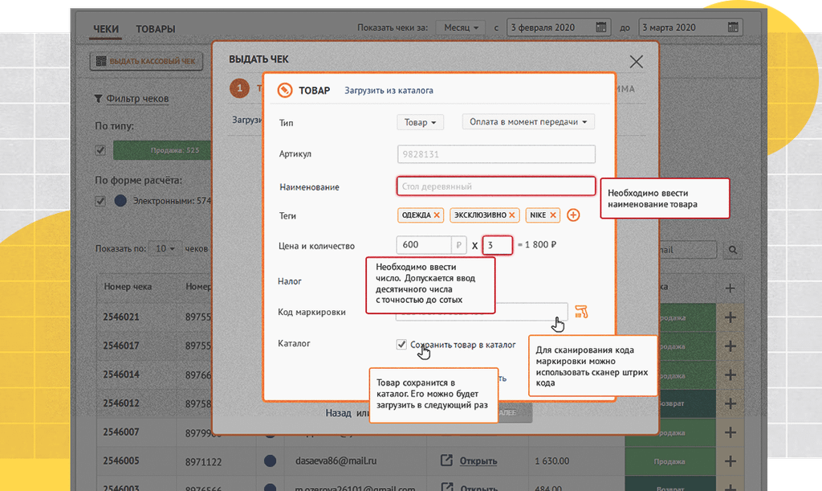Screen dimensions: 822x491
Task: Open the Месяц period dropdown
Action: [x=461, y=27]
